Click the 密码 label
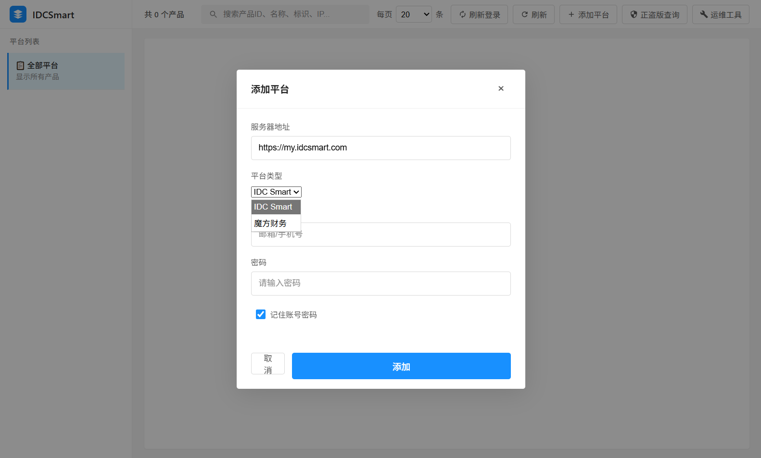The height and width of the screenshot is (458, 761). tap(259, 262)
